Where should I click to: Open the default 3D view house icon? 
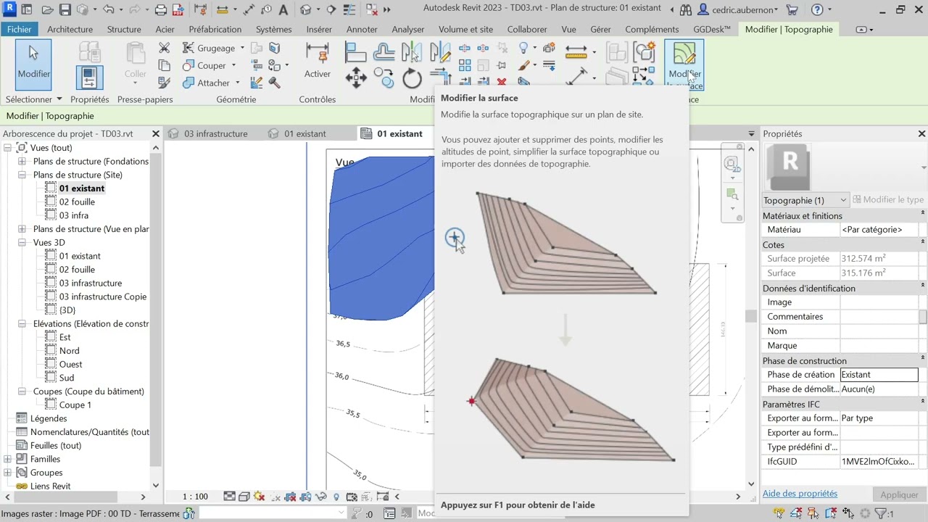305,10
